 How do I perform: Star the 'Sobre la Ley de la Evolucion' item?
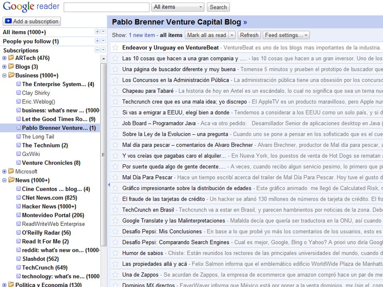(115, 134)
